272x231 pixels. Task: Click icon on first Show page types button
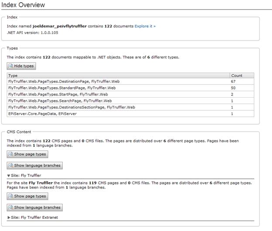coord(11,154)
